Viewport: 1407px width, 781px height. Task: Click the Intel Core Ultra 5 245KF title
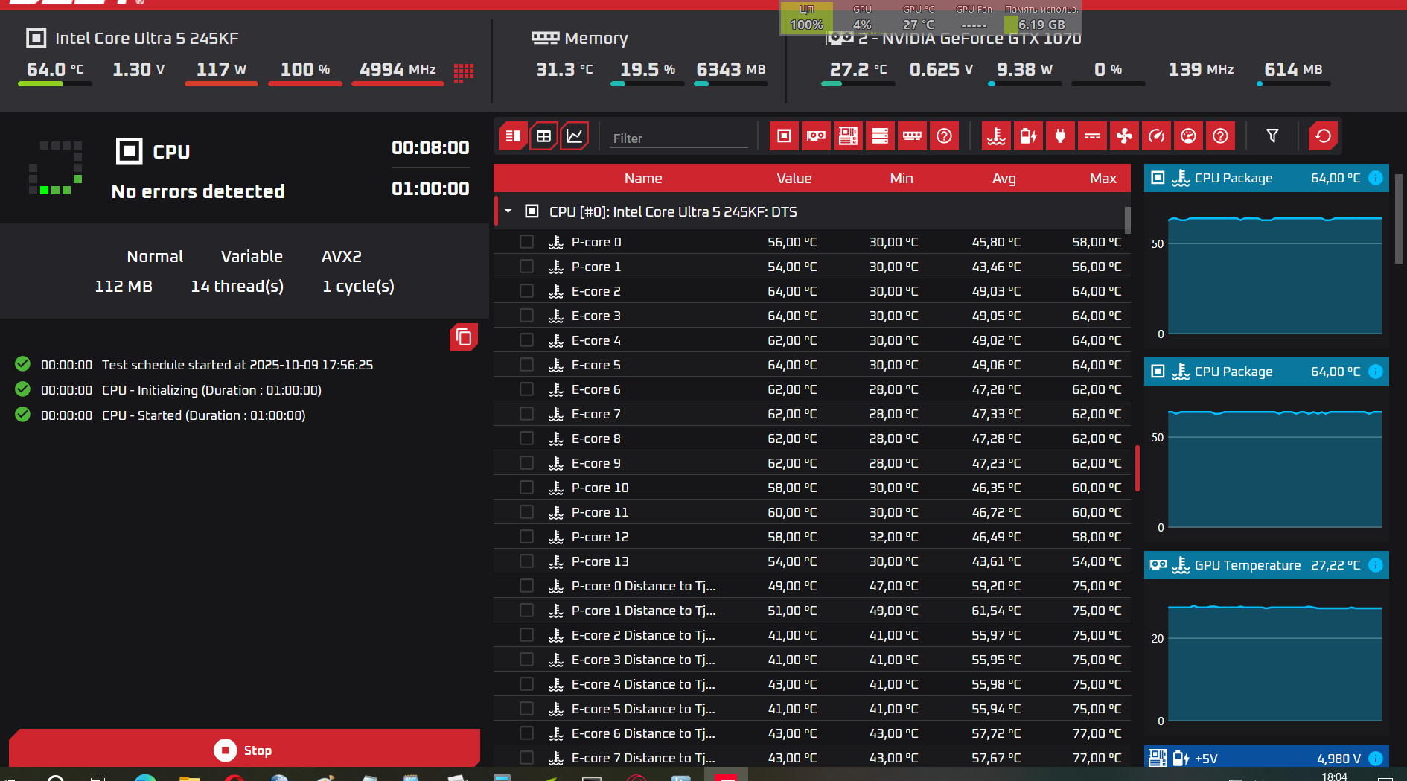(147, 38)
